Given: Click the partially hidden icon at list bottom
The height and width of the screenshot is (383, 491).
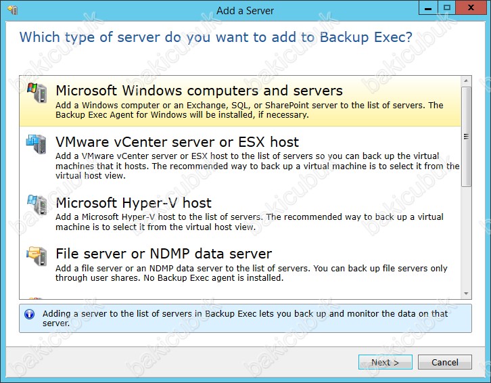Looking at the screenshot, I should pyautogui.click(x=37, y=297).
